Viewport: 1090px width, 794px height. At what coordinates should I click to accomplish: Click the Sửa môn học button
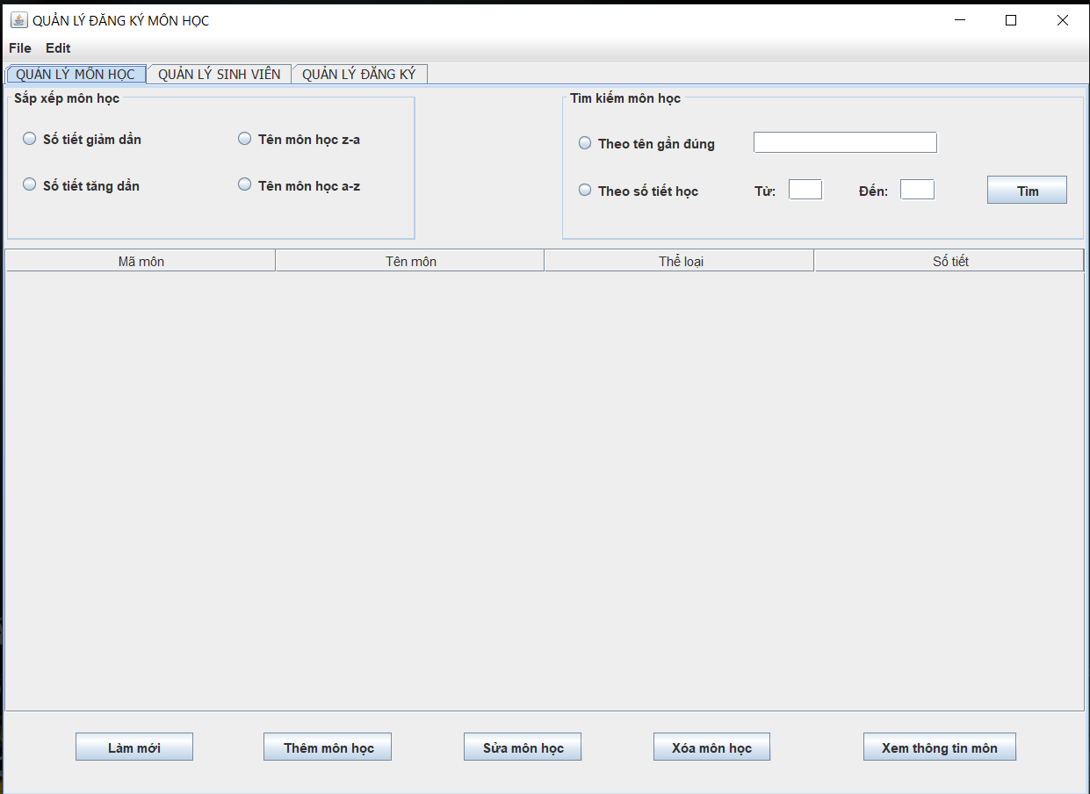tap(523, 747)
